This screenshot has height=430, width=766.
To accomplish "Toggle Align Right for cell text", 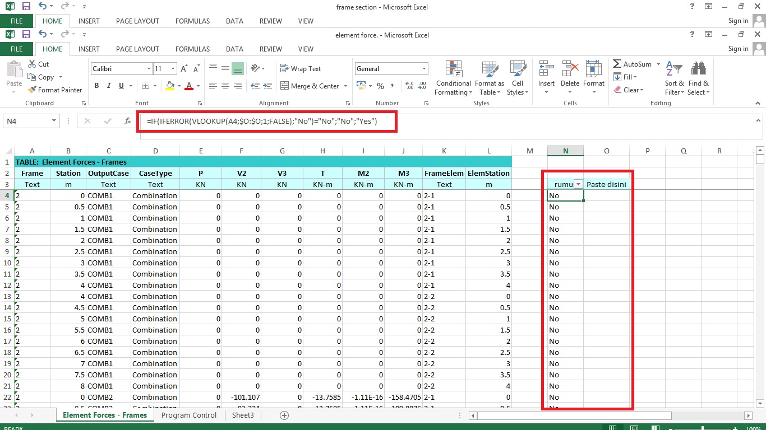I will click(238, 86).
